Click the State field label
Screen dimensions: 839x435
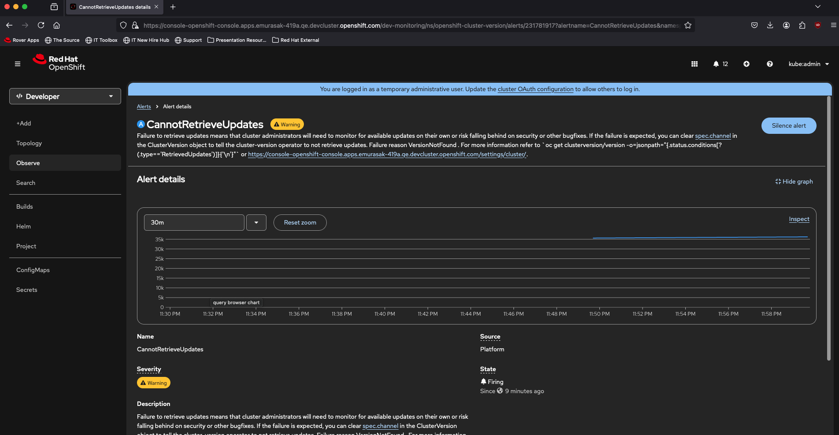click(x=488, y=369)
